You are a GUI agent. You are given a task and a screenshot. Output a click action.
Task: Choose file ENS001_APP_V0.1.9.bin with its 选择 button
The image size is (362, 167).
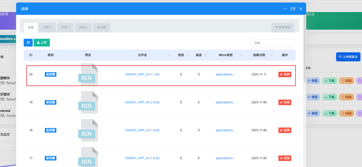(285, 130)
